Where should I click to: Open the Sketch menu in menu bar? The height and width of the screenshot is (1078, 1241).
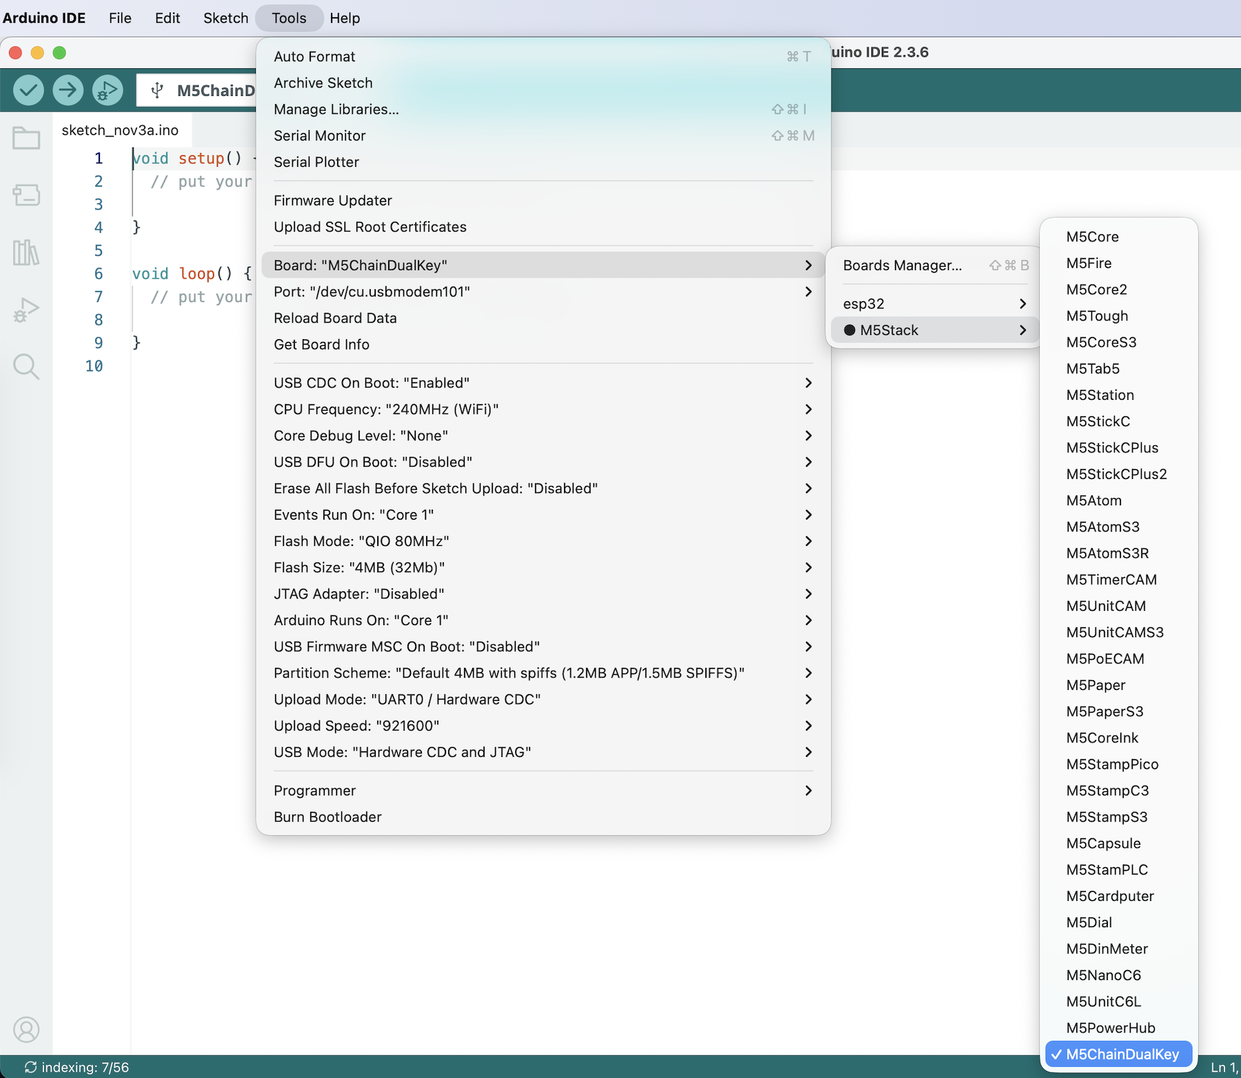coord(225,18)
